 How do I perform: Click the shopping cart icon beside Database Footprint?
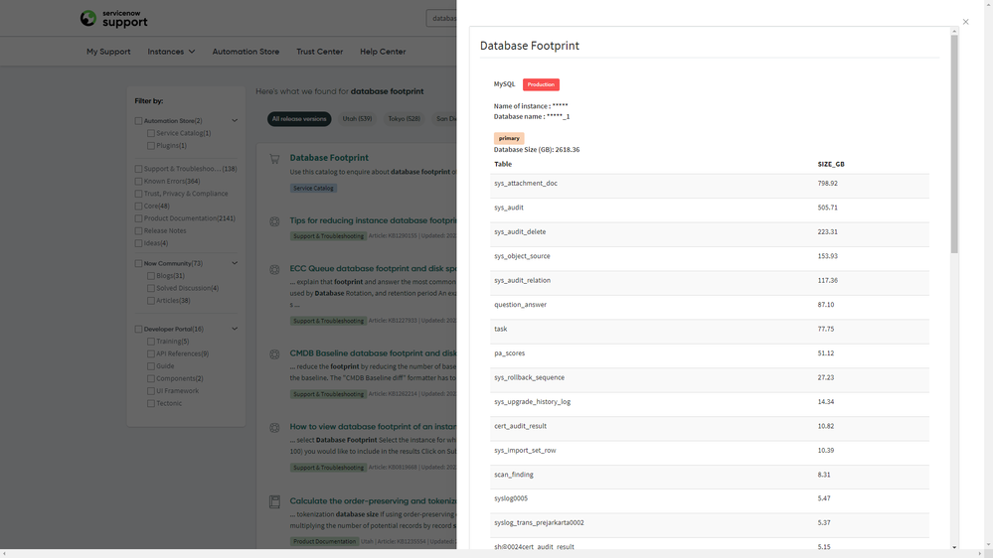(274, 159)
